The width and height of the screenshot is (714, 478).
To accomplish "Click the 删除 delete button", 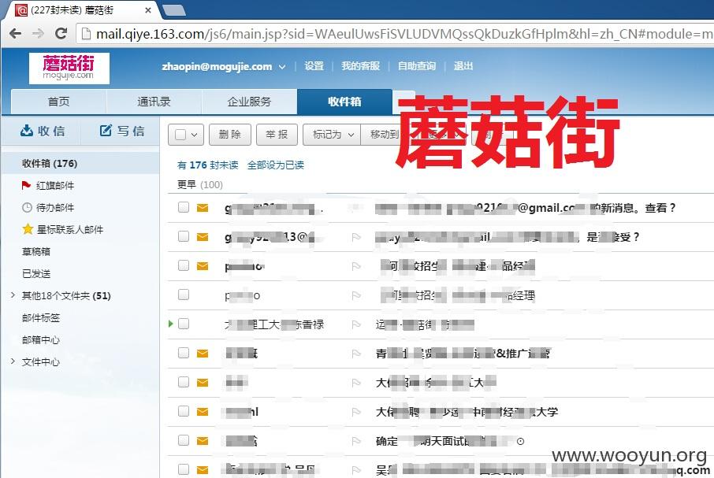I will (x=230, y=135).
